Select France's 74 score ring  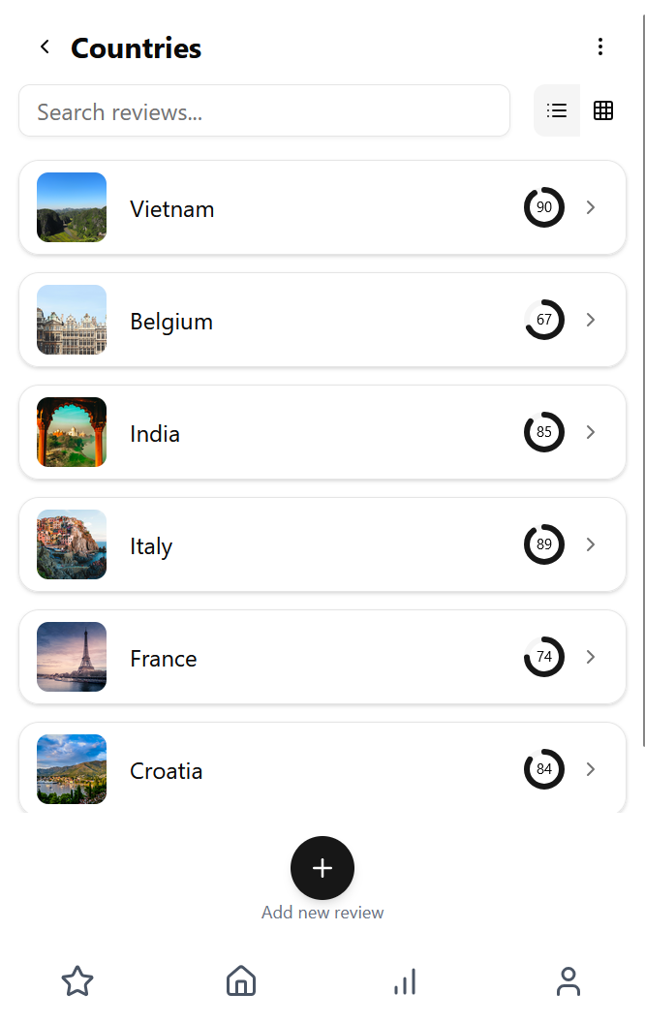click(544, 657)
